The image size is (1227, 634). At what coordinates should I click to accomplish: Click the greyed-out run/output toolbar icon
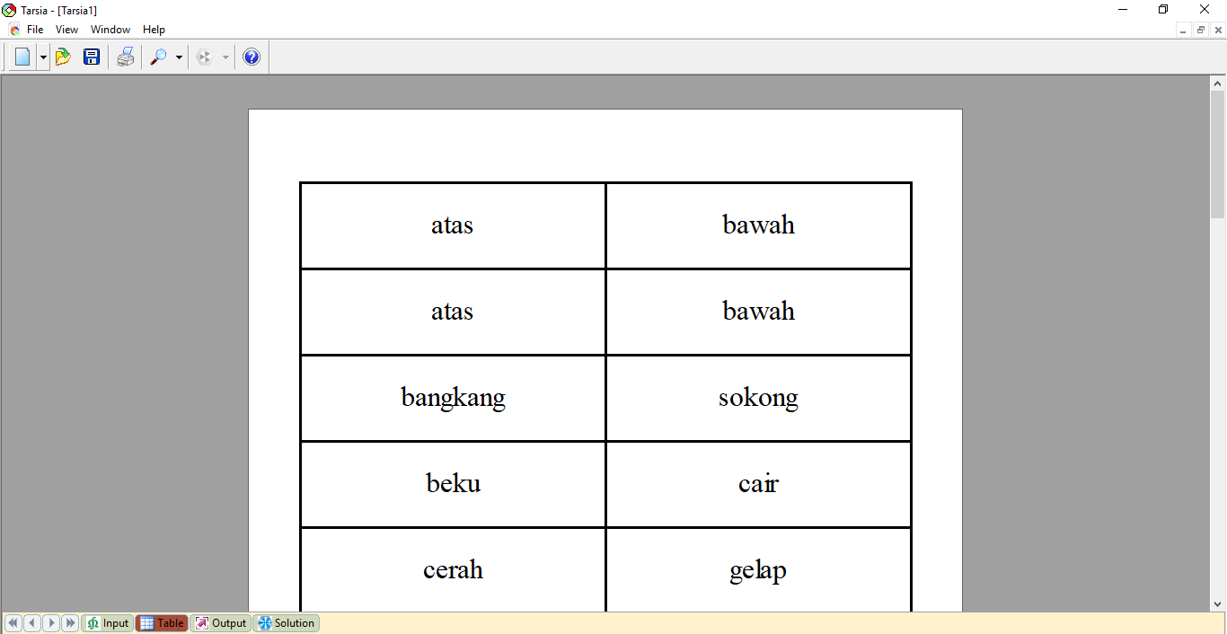point(205,57)
